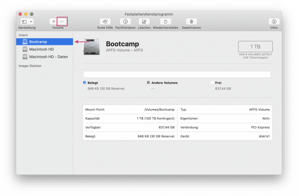This screenshot has width=298, height=196.
Task: Click the storage usage bar
Action: click(177, 74)
